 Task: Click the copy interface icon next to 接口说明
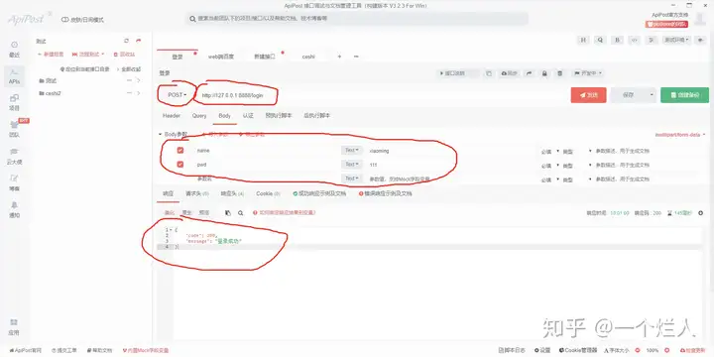[489, 73]
